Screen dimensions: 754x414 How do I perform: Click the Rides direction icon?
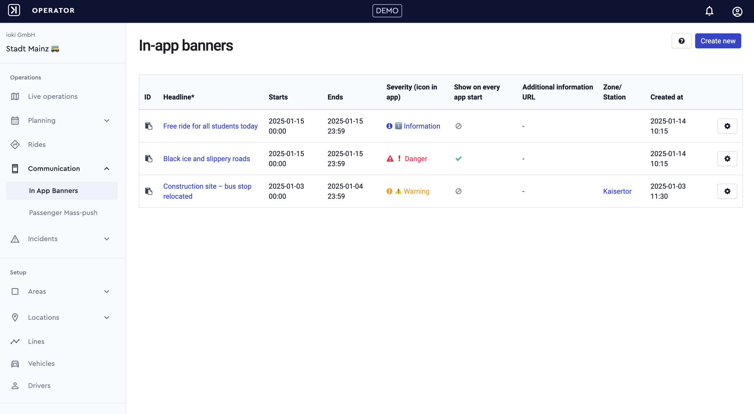pyautogui.click(x=15, y=144)
